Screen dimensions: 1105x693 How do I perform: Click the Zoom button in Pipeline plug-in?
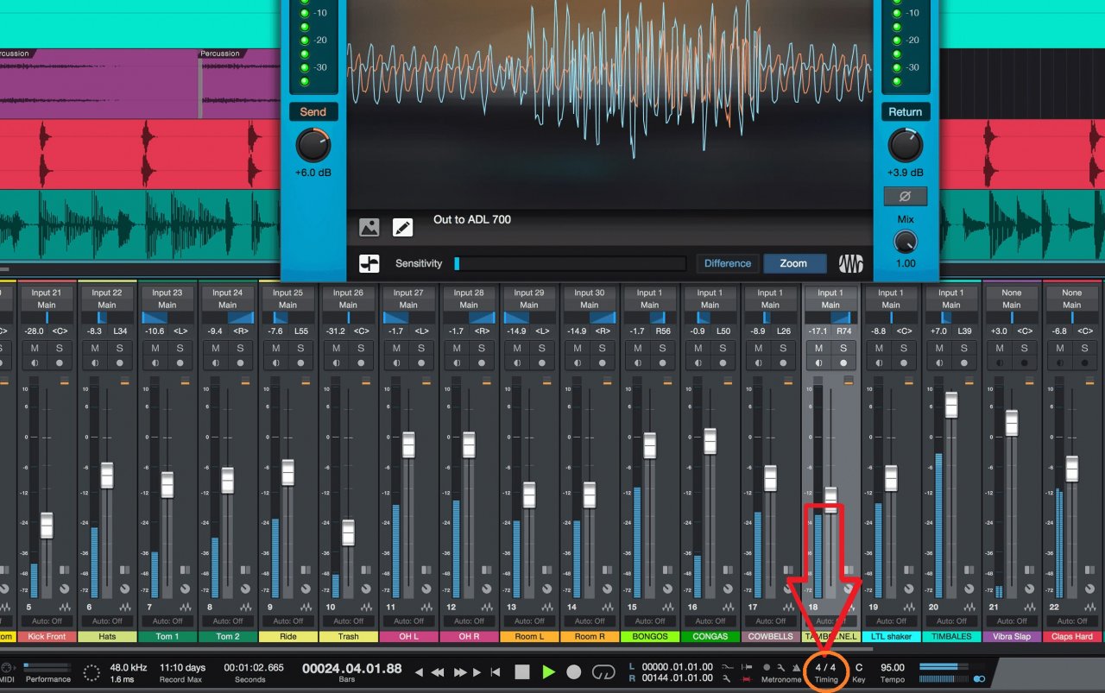pos(793,263)
